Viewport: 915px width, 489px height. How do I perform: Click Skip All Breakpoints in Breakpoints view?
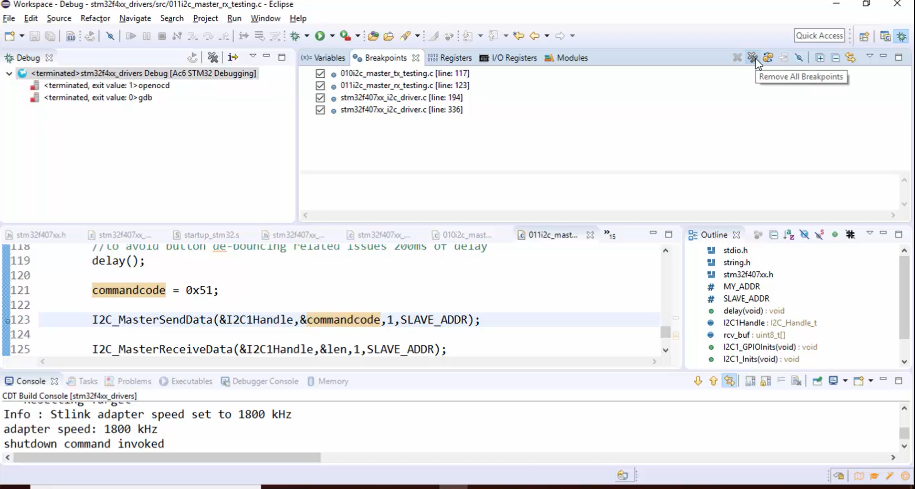pyautogui.click(x=799, y=58)
